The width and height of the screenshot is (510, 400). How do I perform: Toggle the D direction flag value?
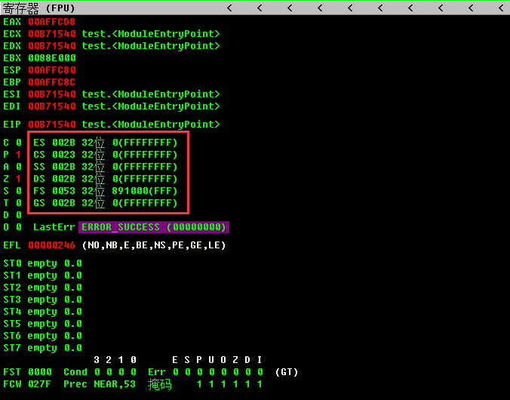click(x=19, y=215)
